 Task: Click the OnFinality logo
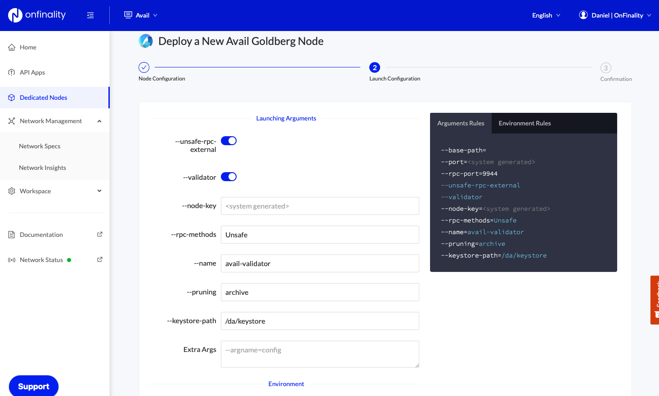coord(37,15)
